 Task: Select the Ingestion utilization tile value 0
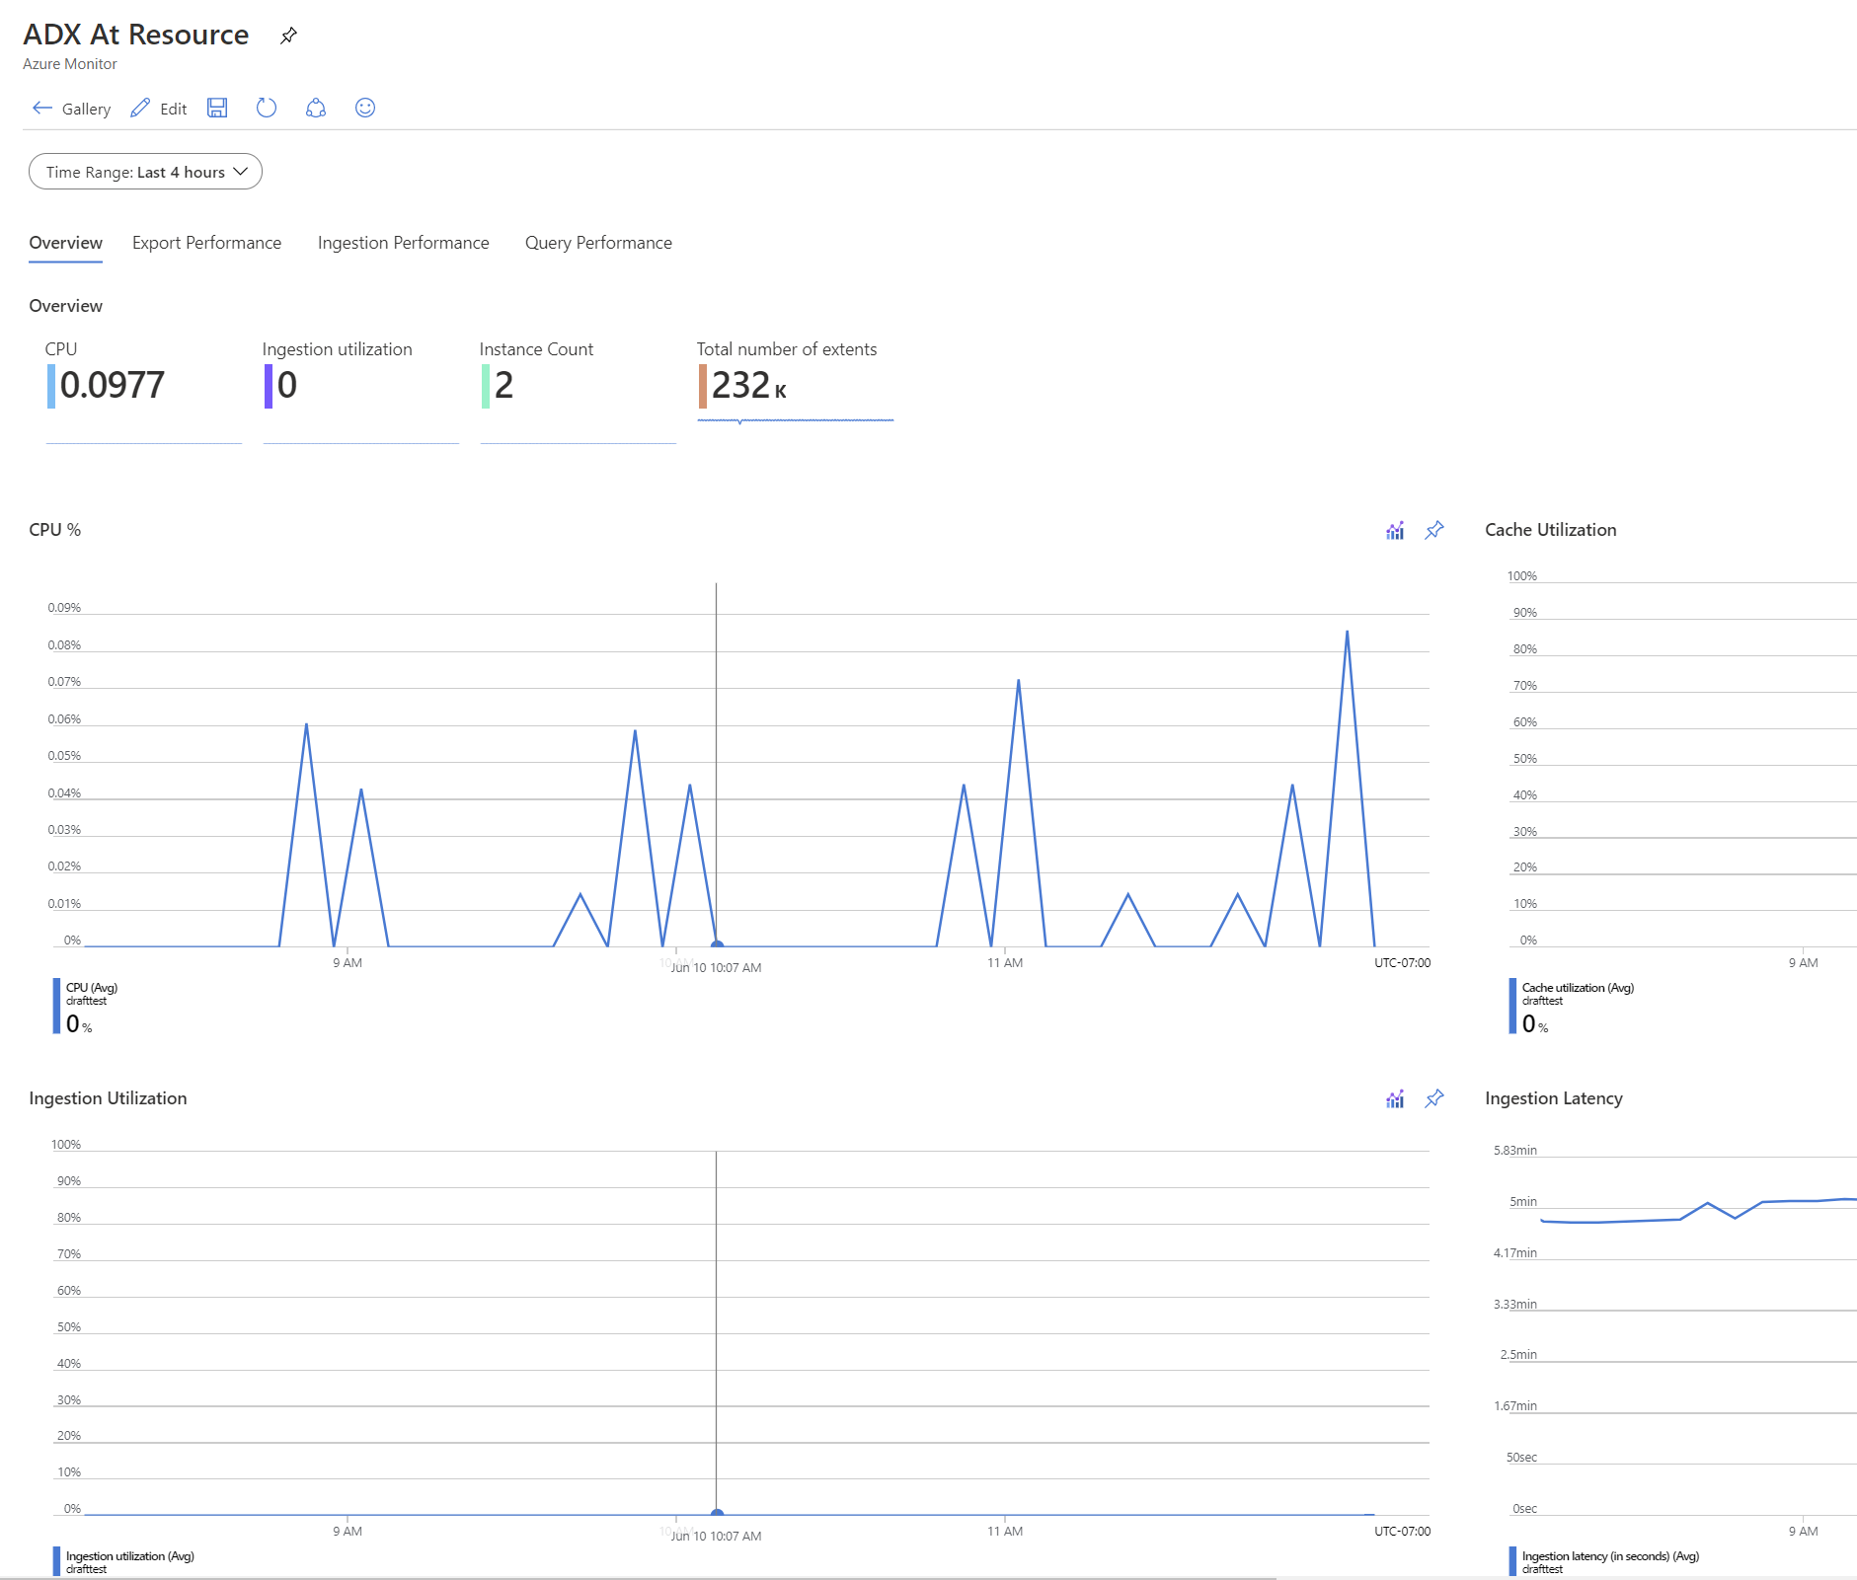(287, 385)
